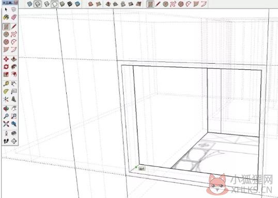Select Polygon tool in left tool set
278x198 pixels.
click(x=6, y=42)
